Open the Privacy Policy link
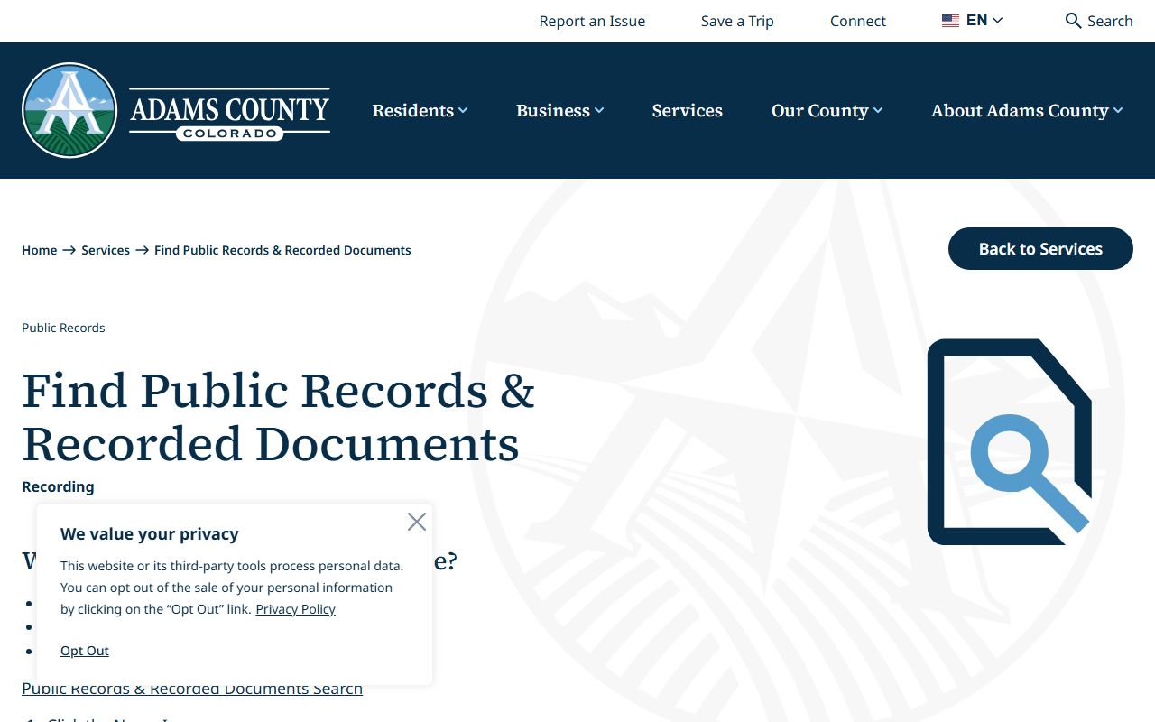Viewport: 1155px width, 722px height. [295, 609]
